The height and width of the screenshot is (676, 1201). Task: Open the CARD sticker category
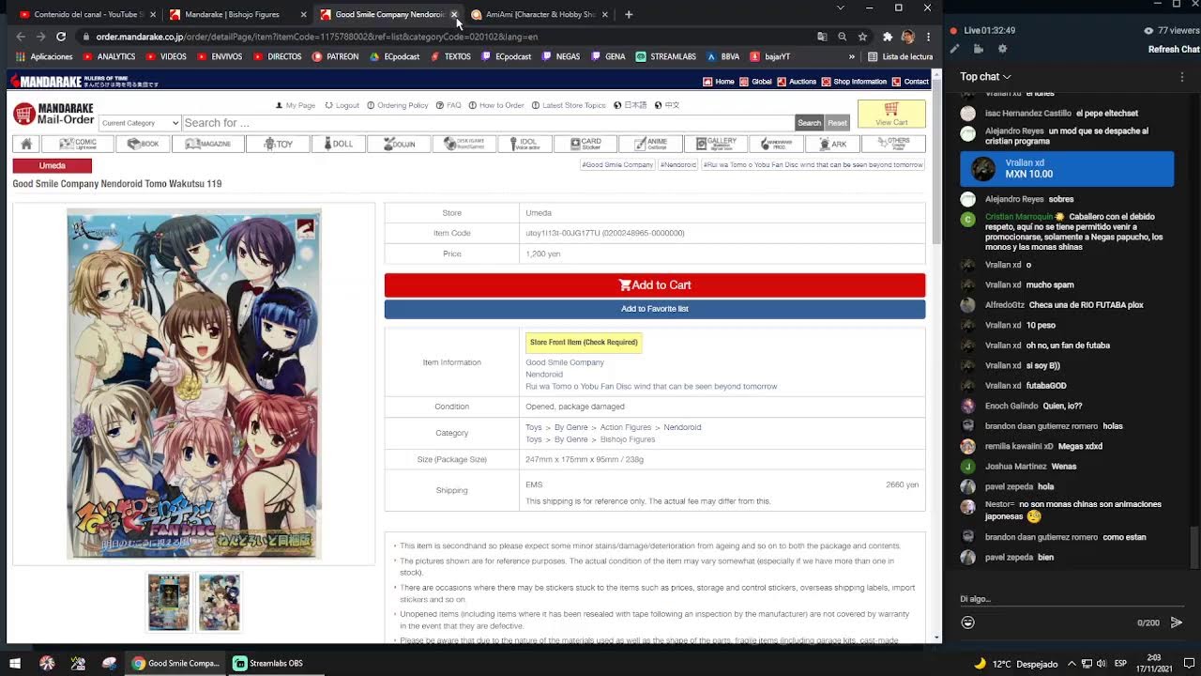tap(585, 144)
